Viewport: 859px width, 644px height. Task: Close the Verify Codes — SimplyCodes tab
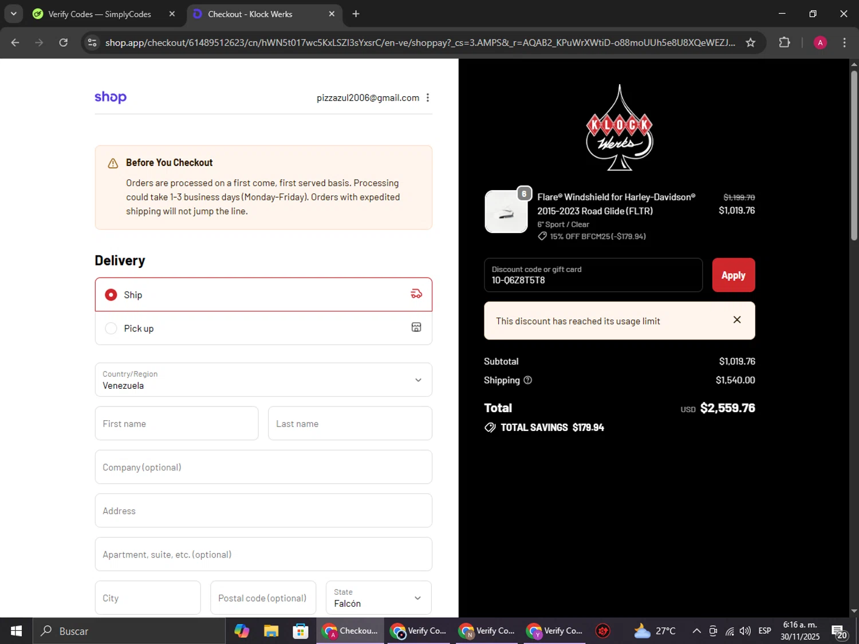(x=172, y=14)
